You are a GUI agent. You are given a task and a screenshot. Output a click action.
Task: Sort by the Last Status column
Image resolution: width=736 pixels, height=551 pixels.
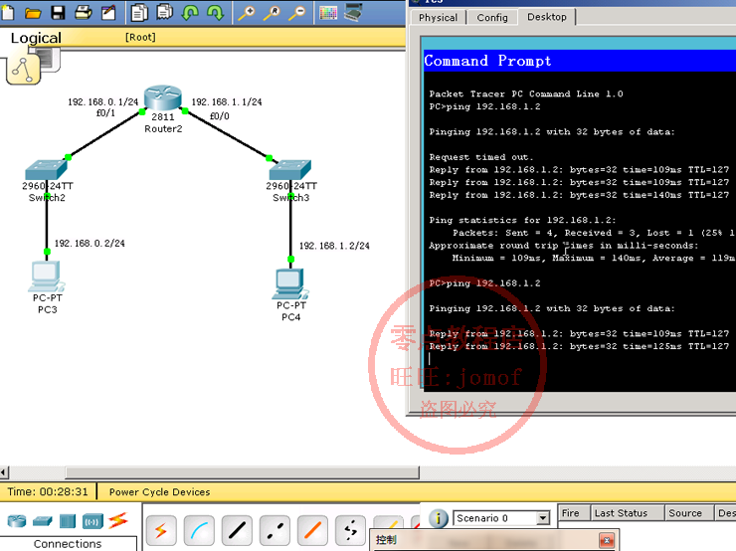[x=627, y=513]
